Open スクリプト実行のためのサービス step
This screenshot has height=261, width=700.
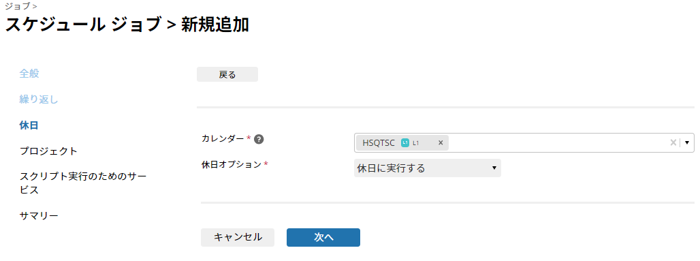click(x=83, y=183)
